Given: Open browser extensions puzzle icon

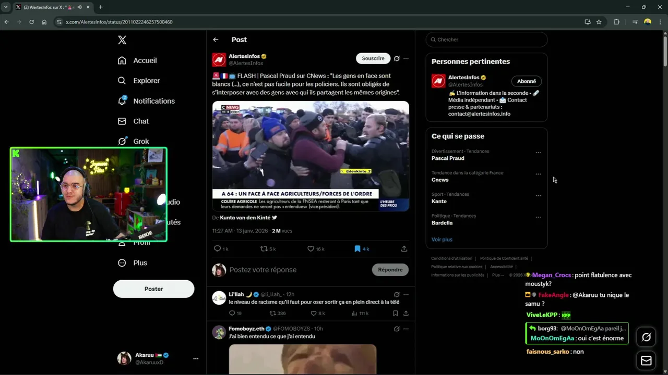Looking at the screenshot, I should 616,22.
